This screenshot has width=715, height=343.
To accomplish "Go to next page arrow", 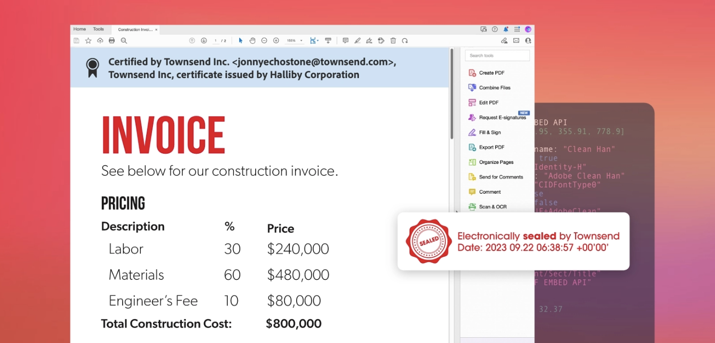I will (x=204, y=41).
